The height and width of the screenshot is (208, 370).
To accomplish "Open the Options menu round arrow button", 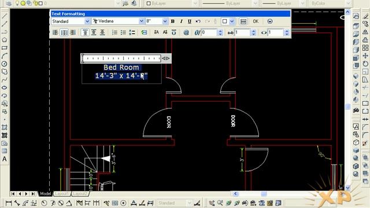I will click(270, 21).
